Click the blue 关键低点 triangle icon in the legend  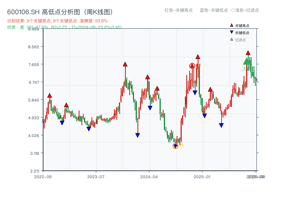pyautogui.click(x=231, y=32)
